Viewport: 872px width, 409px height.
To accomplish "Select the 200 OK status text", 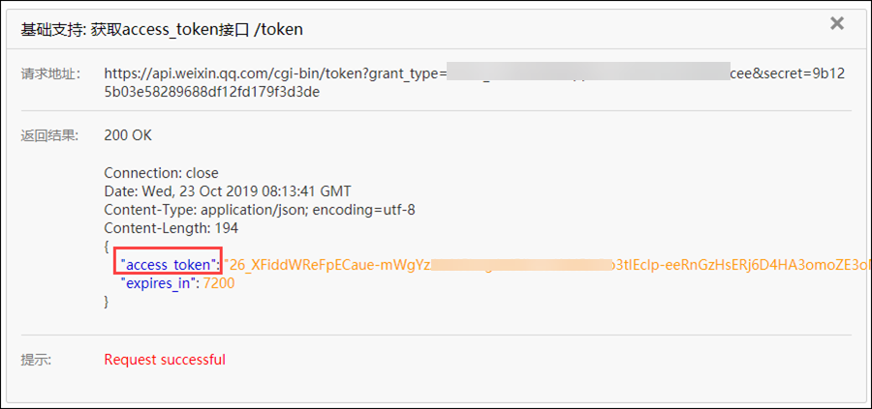I will [x=128, y=135].
